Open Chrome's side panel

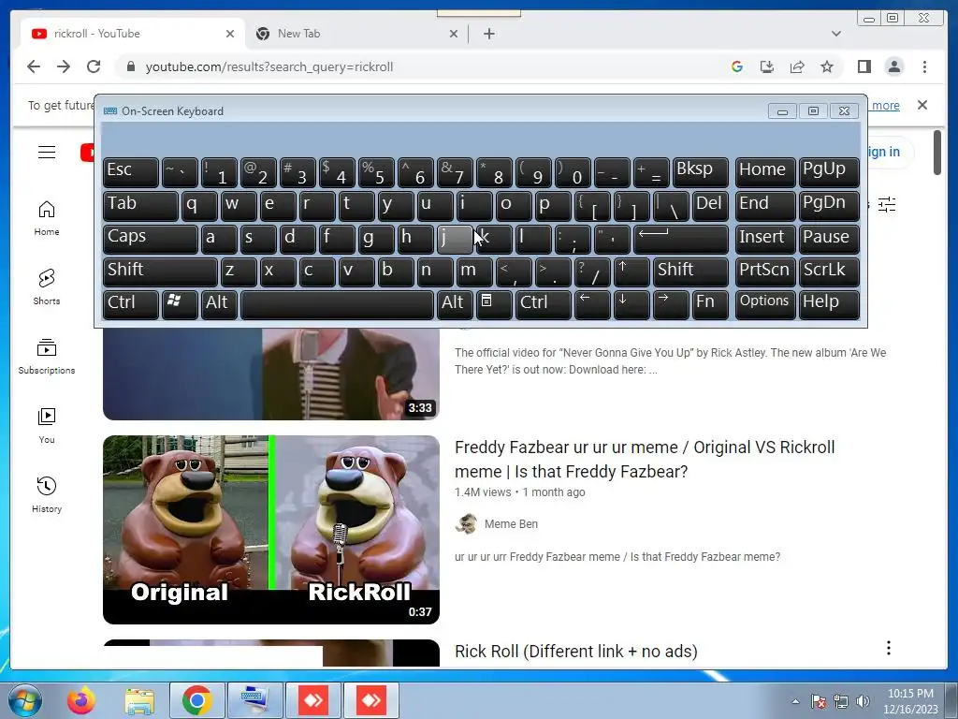coord(864,66)
